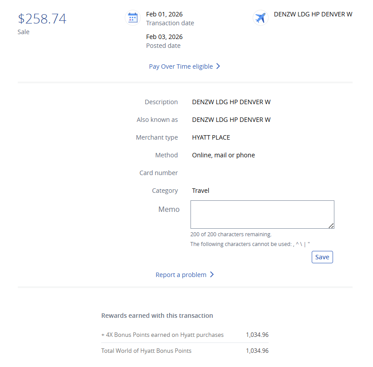373x367 pixels.
Task: Select the HYATT PLACE merchant type value
Action: 210,137
